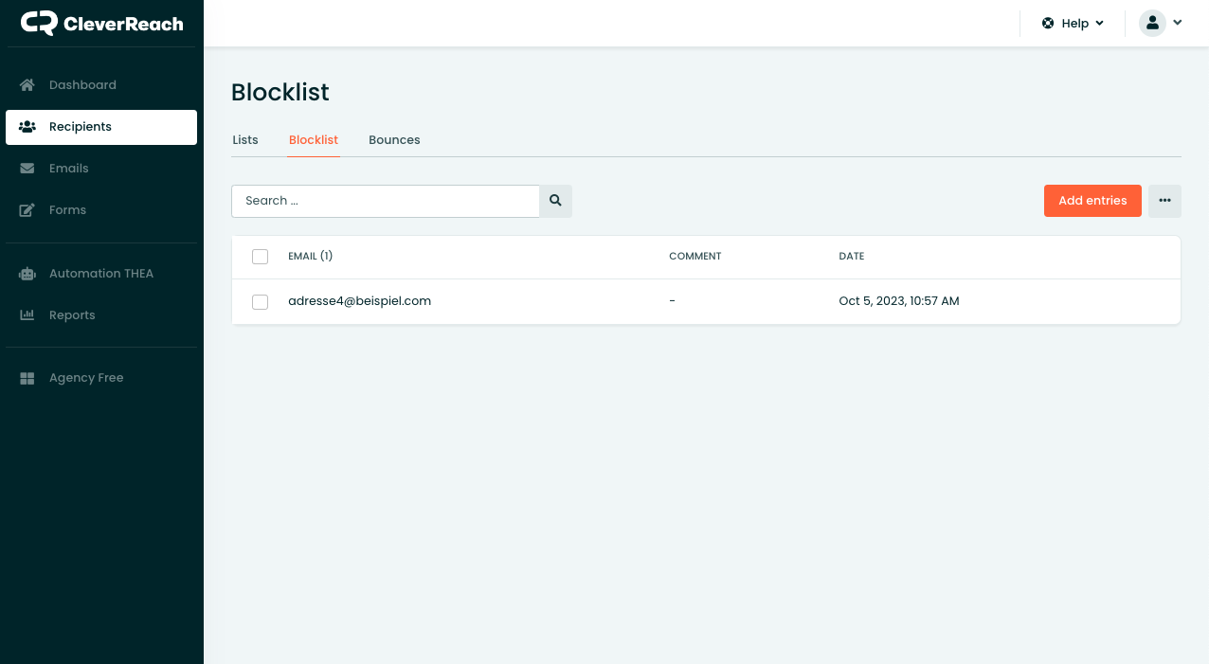Check the box for adresse4@beispiel.com
This screenshot has height=664, width=1209.
(260, 302)
